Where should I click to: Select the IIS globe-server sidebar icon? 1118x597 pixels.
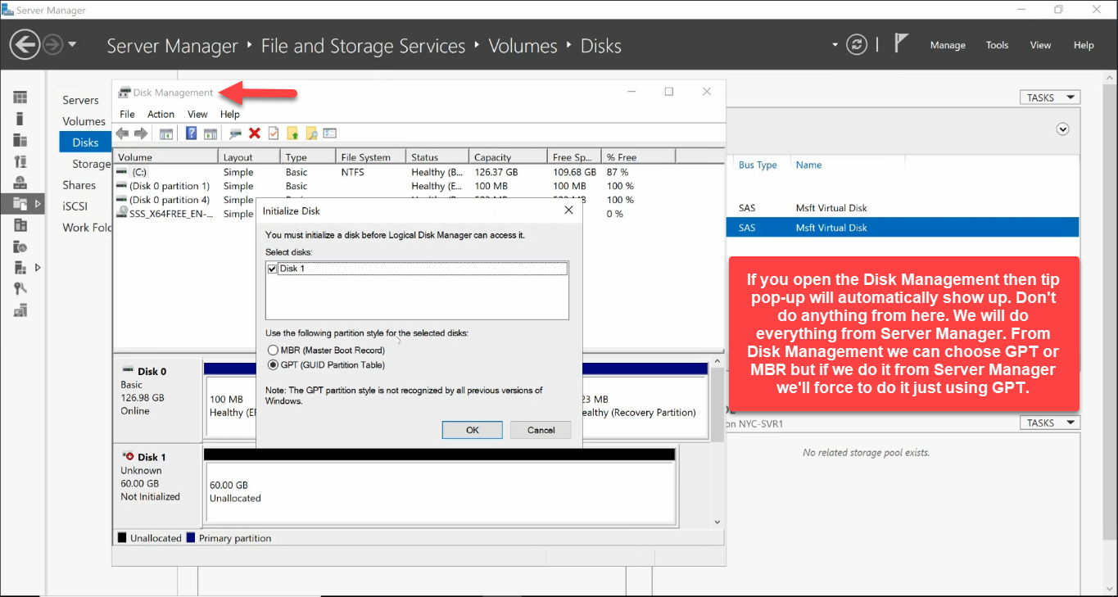(x=20, y=246)
